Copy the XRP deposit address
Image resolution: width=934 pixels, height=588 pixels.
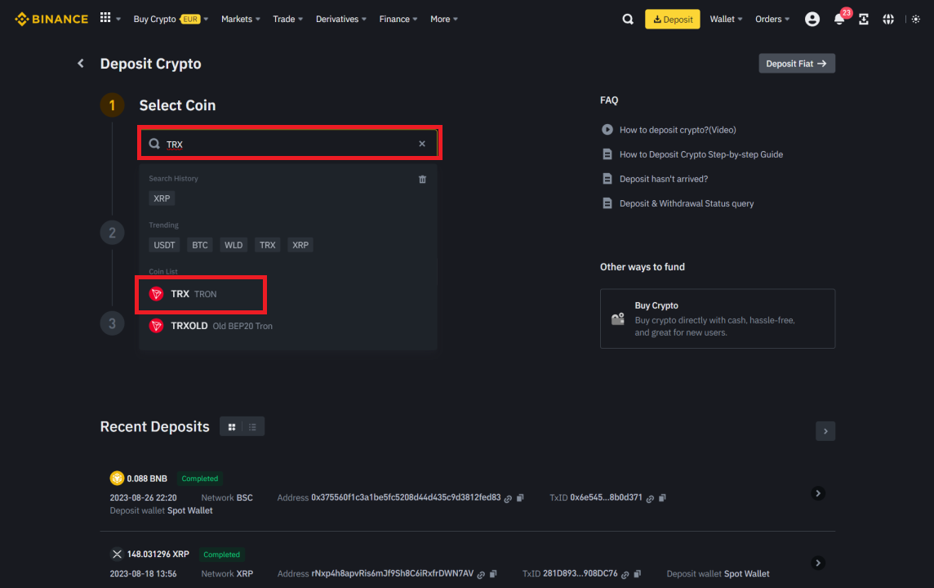point(493,574)
